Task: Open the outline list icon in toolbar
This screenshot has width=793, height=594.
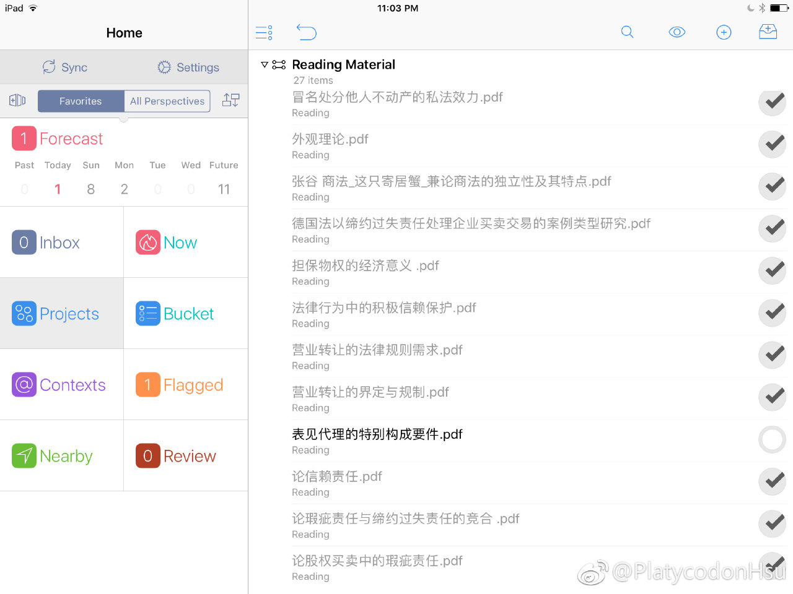Action: pyautogui.click(x=264, y=32)
